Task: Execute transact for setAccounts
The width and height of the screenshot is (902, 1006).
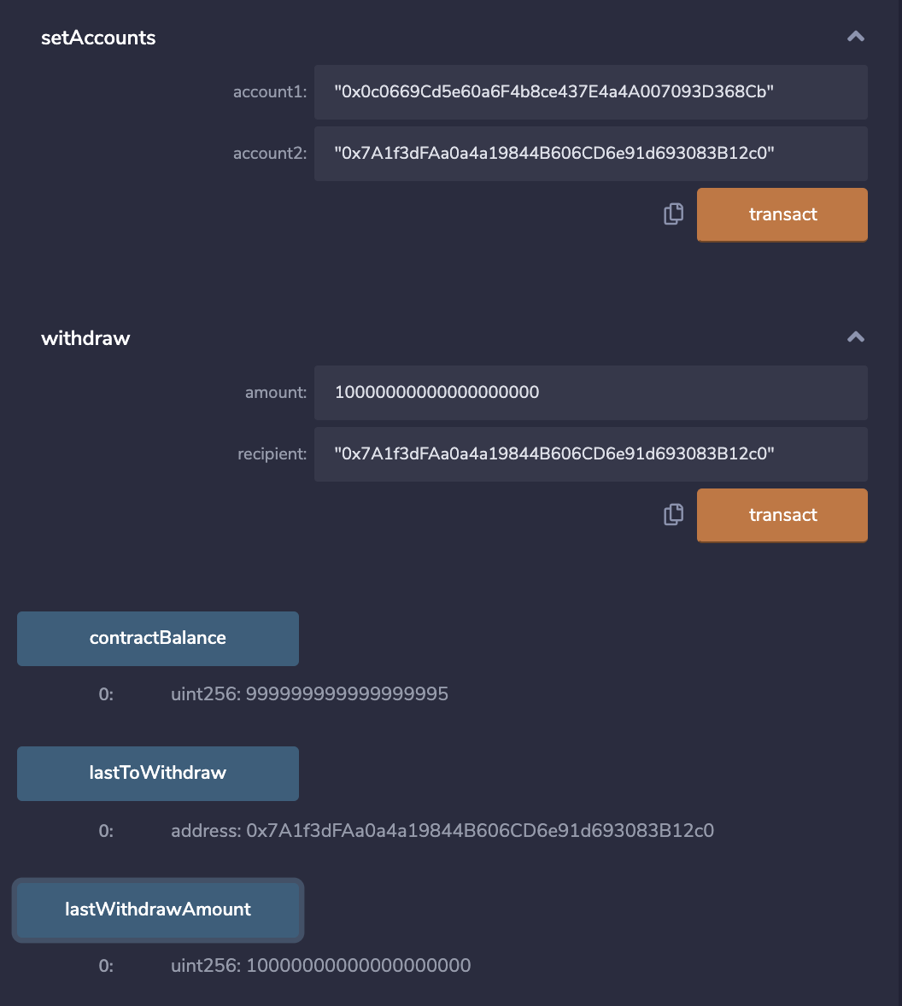Action: 782,214
